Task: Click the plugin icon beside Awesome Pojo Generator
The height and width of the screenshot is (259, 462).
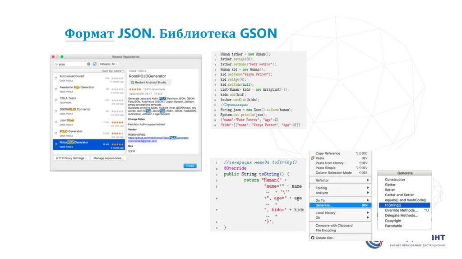Action: 56,89
